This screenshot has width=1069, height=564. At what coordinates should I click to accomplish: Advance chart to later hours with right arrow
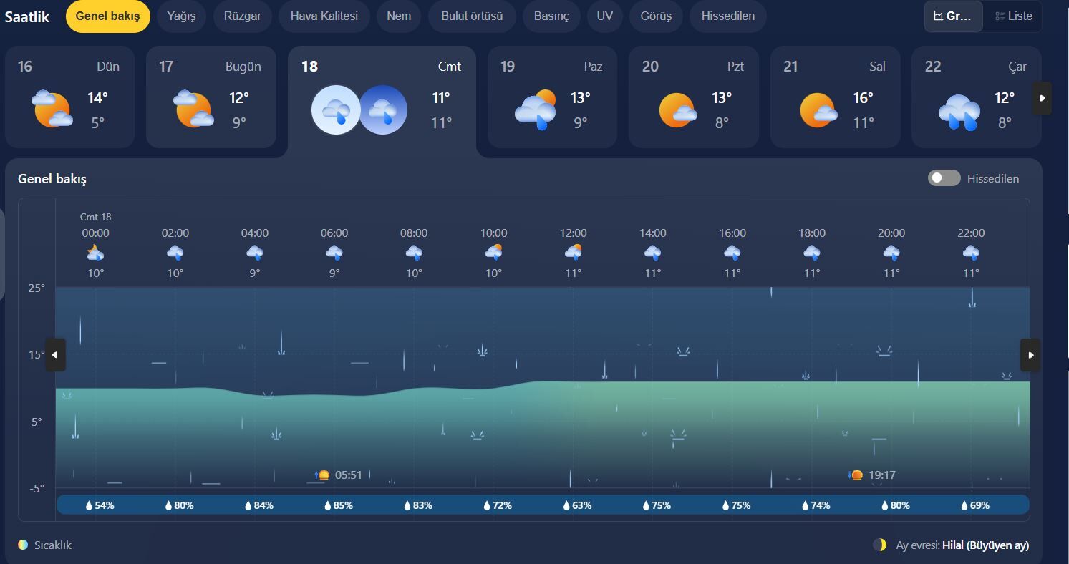[x=1030, y=355]
